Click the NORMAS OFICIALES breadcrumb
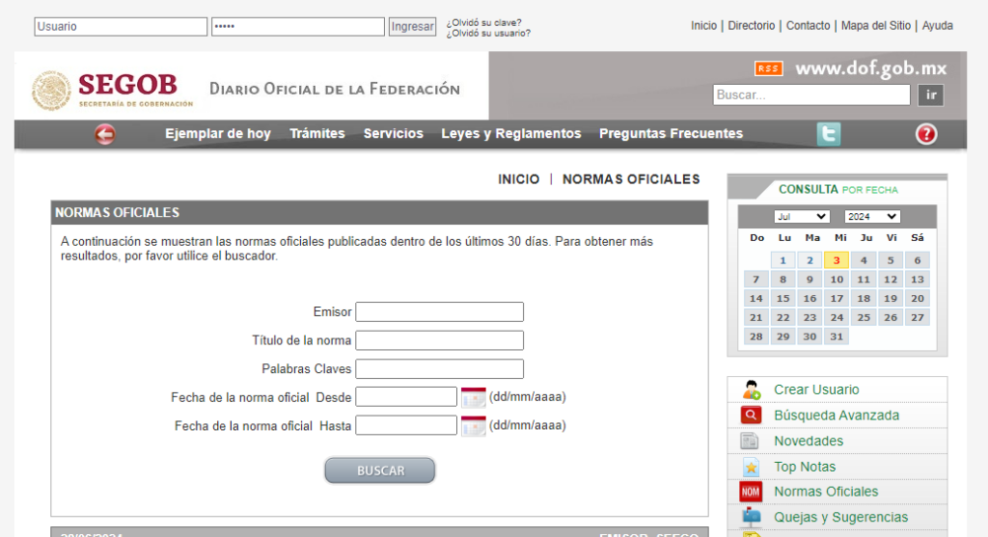988x537 pixels. point(631,179)
